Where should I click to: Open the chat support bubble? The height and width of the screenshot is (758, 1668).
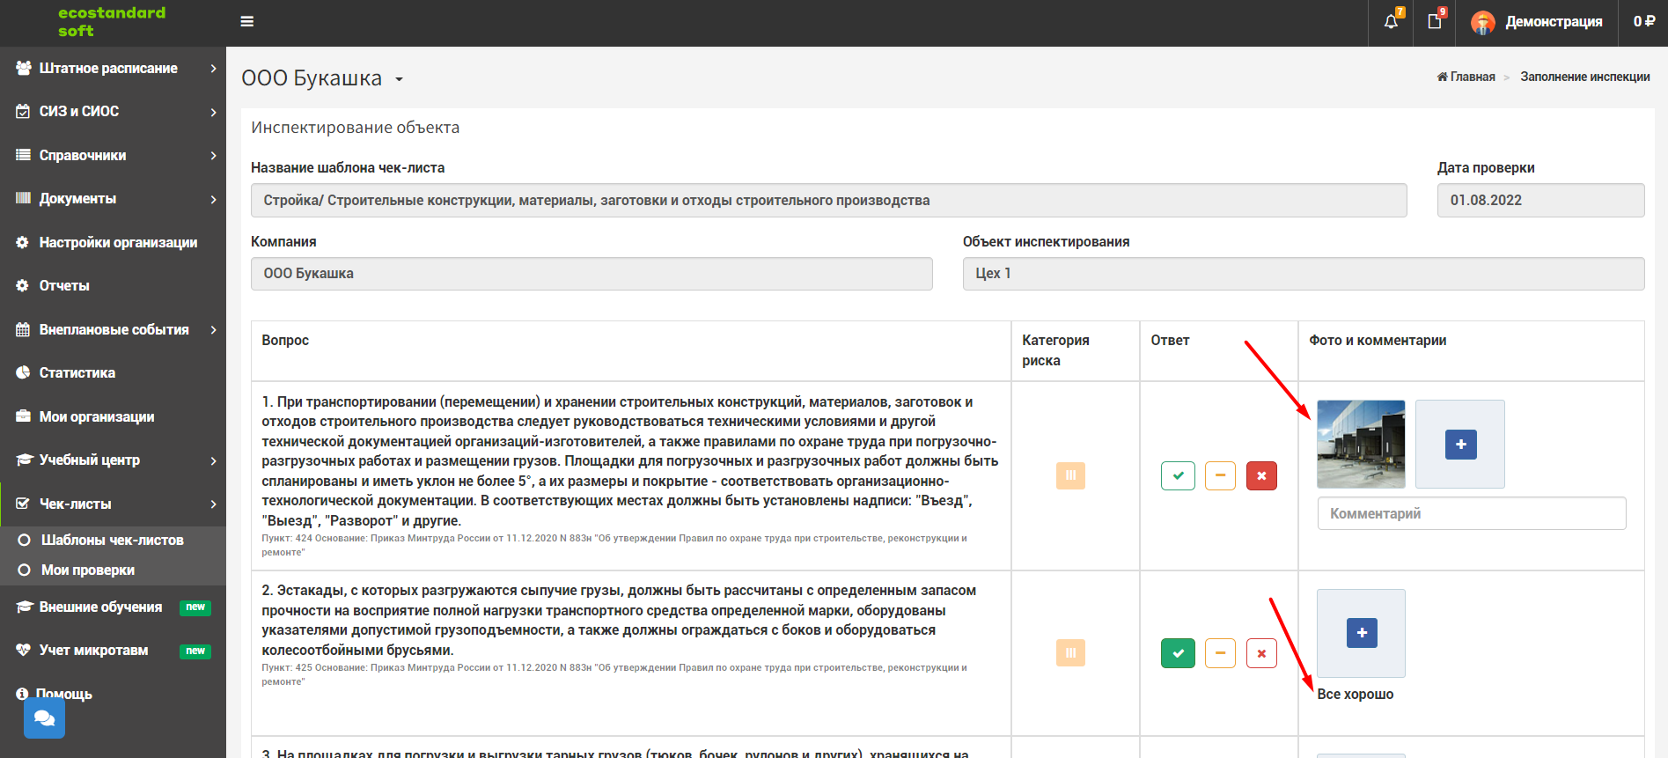point(44,718)
